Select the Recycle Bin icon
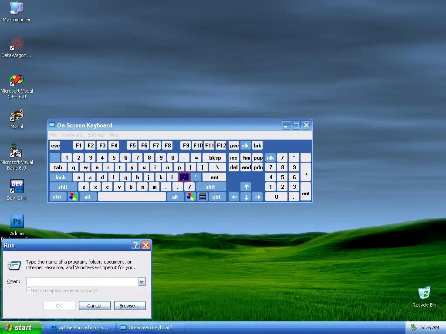 [x=424, y=297]
